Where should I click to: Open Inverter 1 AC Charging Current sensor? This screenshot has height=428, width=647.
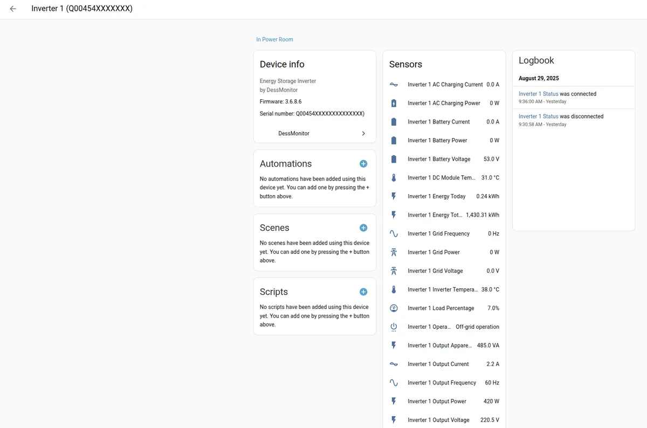click(x=444, y=85)
